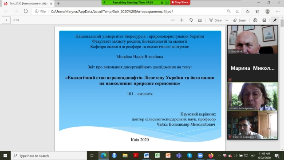Open Task View on taskbar
The width and height of the screenshot is (284, 160).
pyautogui.click(x=92, y=156)
